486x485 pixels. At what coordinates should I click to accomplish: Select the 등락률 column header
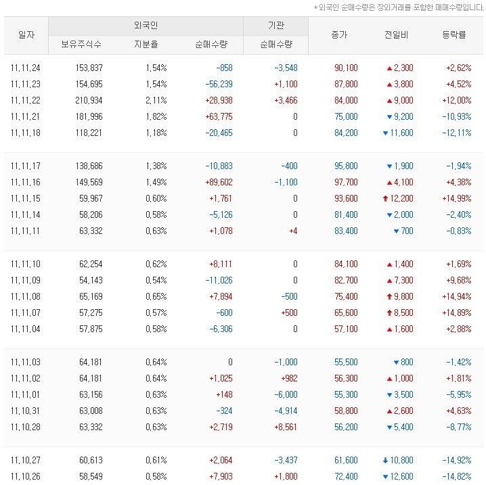454,35
